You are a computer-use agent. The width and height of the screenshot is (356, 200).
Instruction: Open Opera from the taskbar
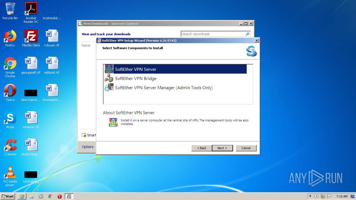pyautogui.click(x=60, y=196)
